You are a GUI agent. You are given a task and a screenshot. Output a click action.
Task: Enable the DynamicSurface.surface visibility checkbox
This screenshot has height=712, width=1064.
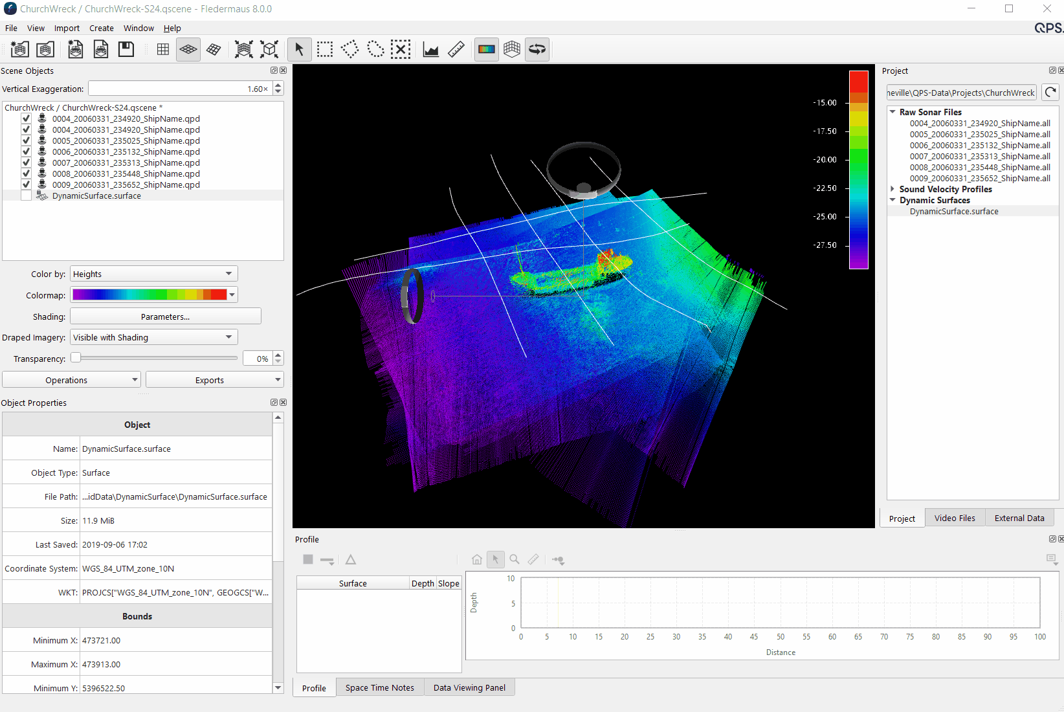coord(27,196)
